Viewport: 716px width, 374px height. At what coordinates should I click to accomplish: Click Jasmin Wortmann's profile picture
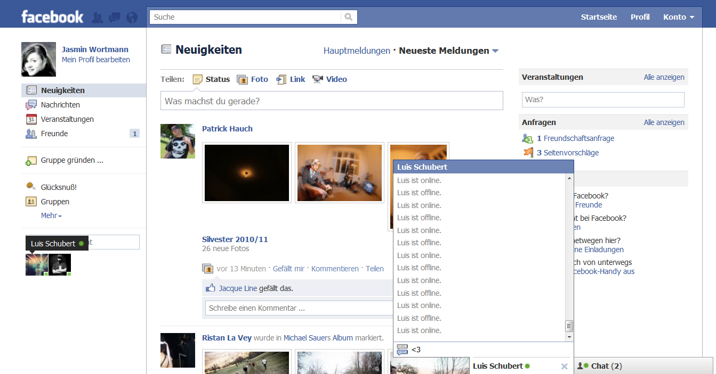click(38, 59)
